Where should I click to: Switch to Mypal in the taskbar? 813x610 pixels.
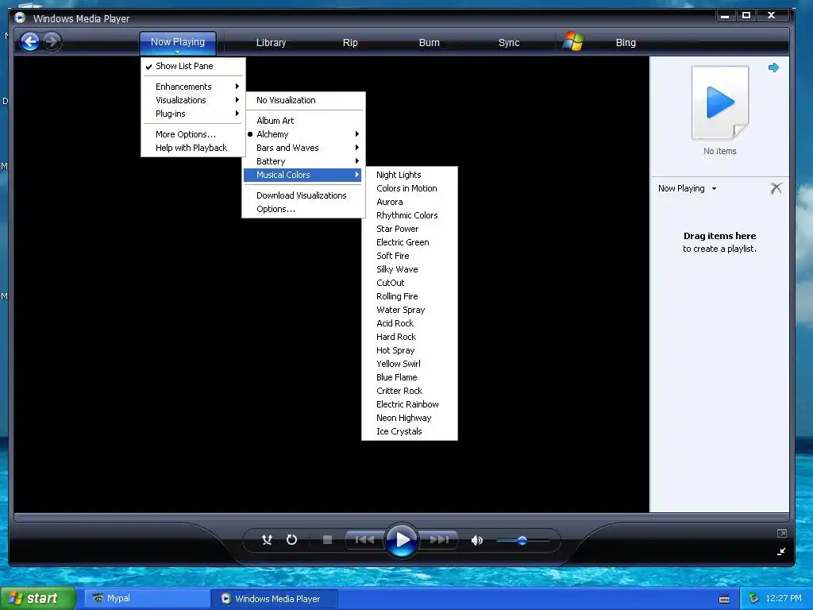point(147,598)
